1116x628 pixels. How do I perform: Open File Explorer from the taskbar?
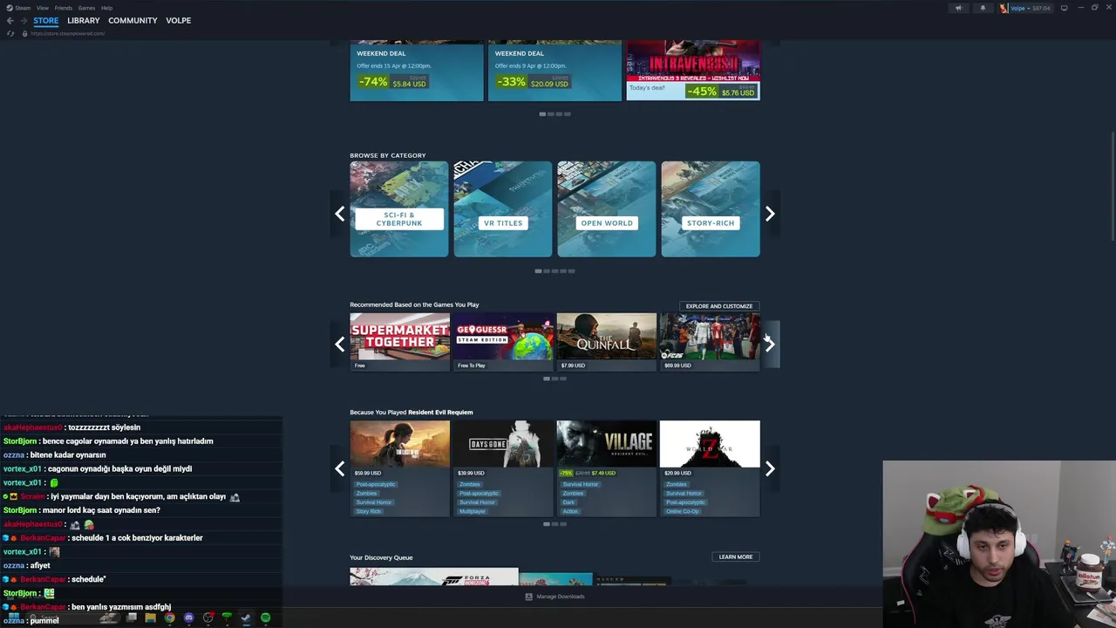[150, 618]
